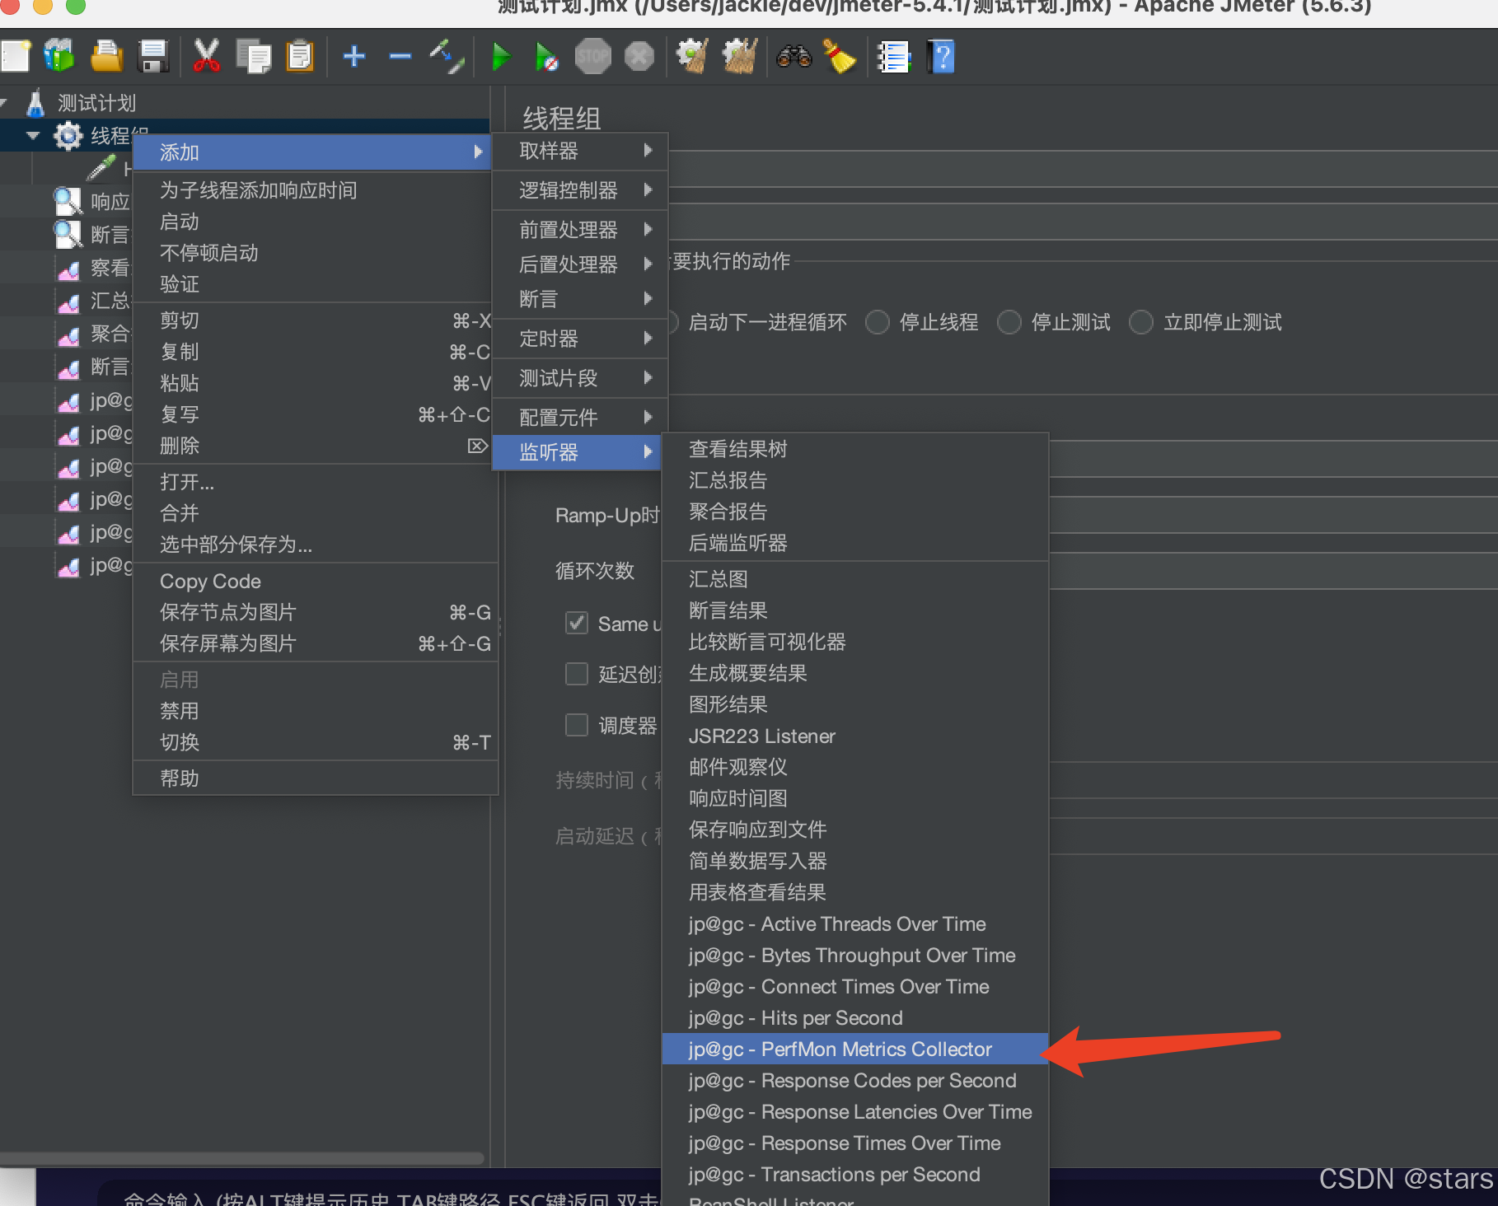Choose 删除 in context menu

(x=316, y=446)
